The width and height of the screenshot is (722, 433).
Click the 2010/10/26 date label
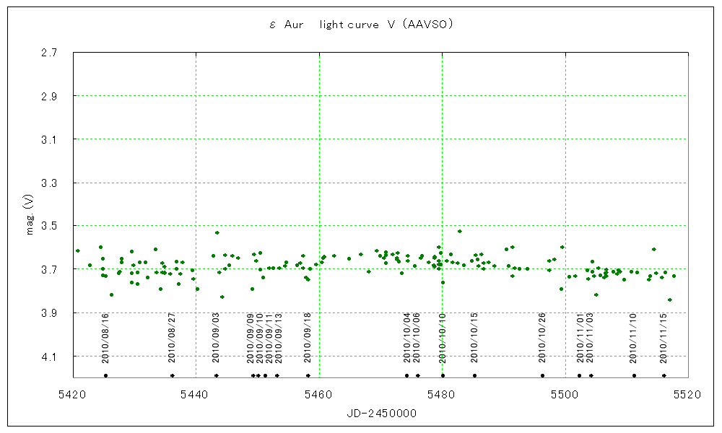tap(542, 338)
